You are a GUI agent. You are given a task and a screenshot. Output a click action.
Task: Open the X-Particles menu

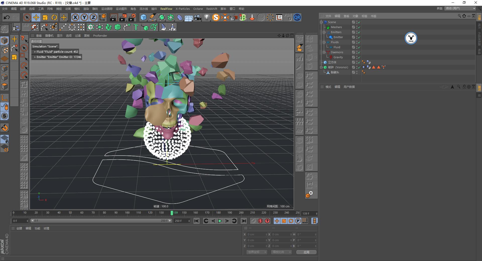[x=183, y=9]
